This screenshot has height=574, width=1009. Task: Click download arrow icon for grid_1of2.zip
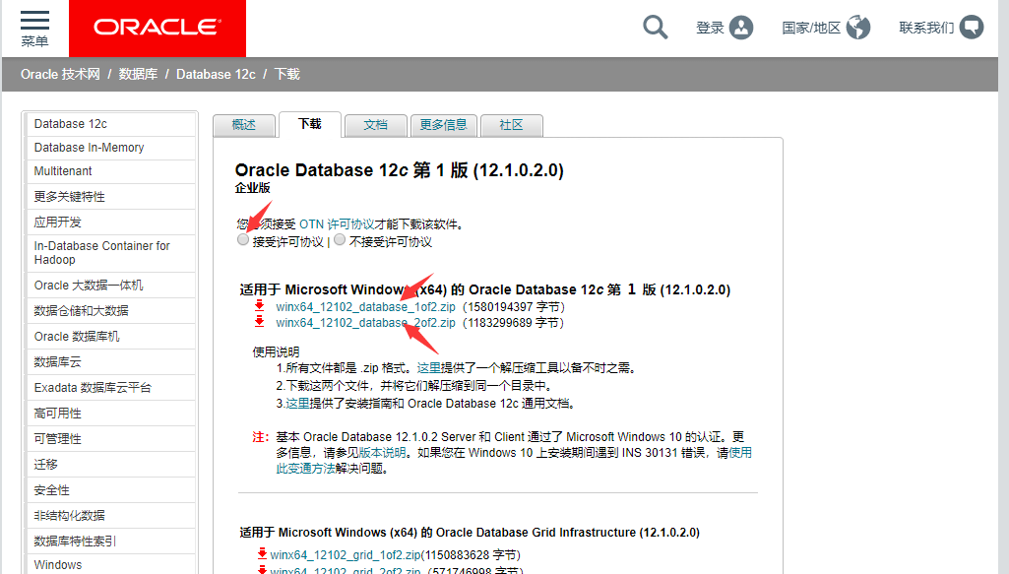pos(262,553)
